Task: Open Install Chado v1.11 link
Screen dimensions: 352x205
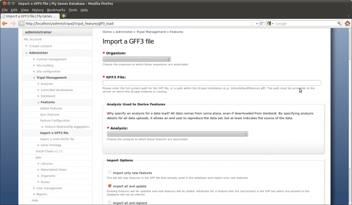Action: click(x=49, y=151)
